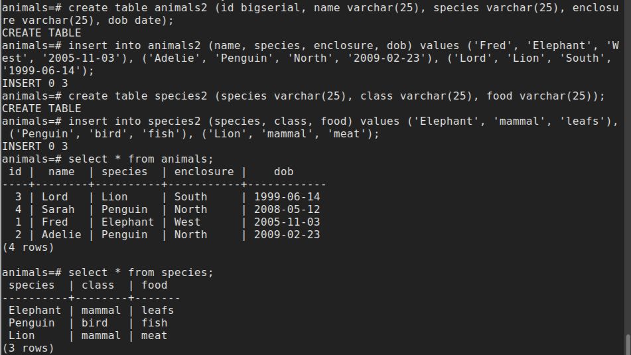Click the bird class value for Penguin

coord(95,323)
